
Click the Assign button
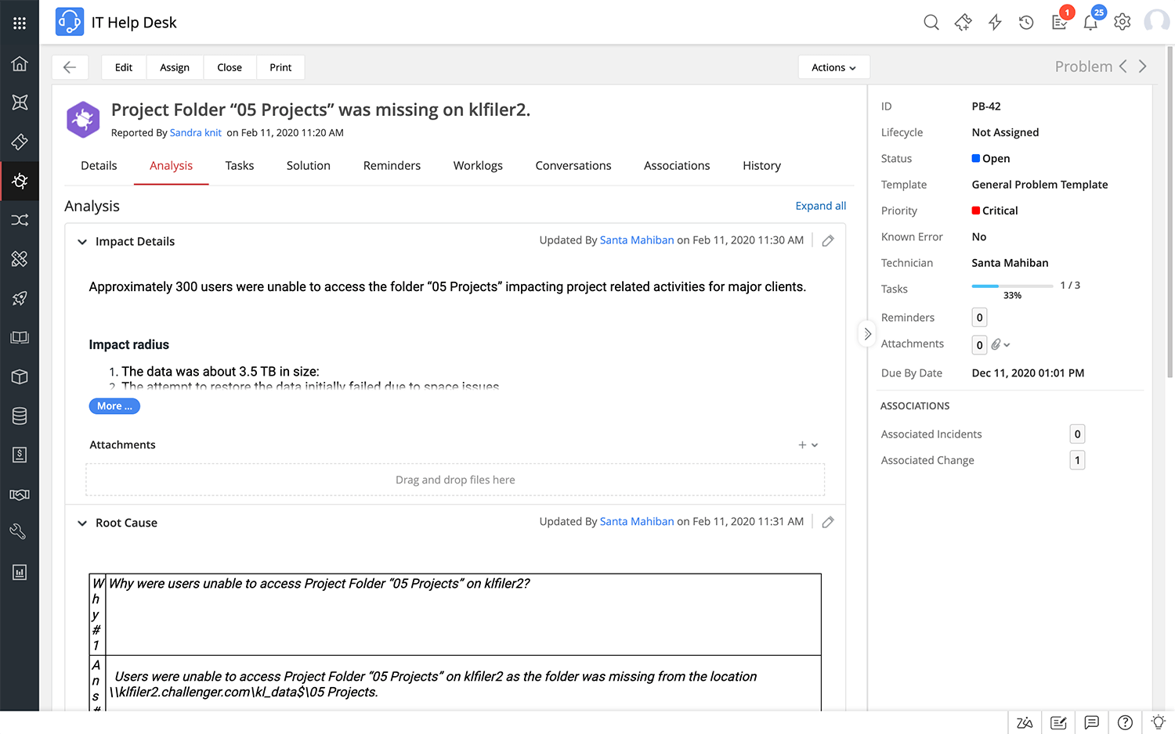pyautogui.click(x=175, y=67)
